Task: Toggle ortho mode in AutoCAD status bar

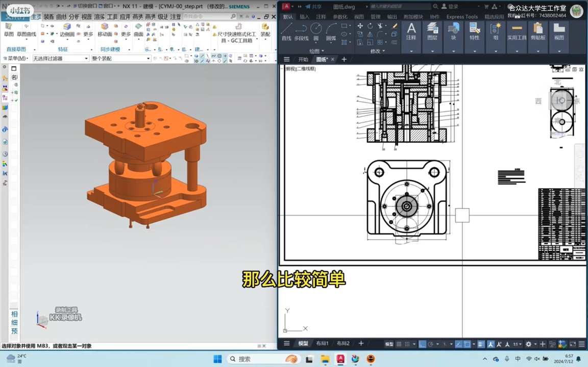Action: (423, 344)
